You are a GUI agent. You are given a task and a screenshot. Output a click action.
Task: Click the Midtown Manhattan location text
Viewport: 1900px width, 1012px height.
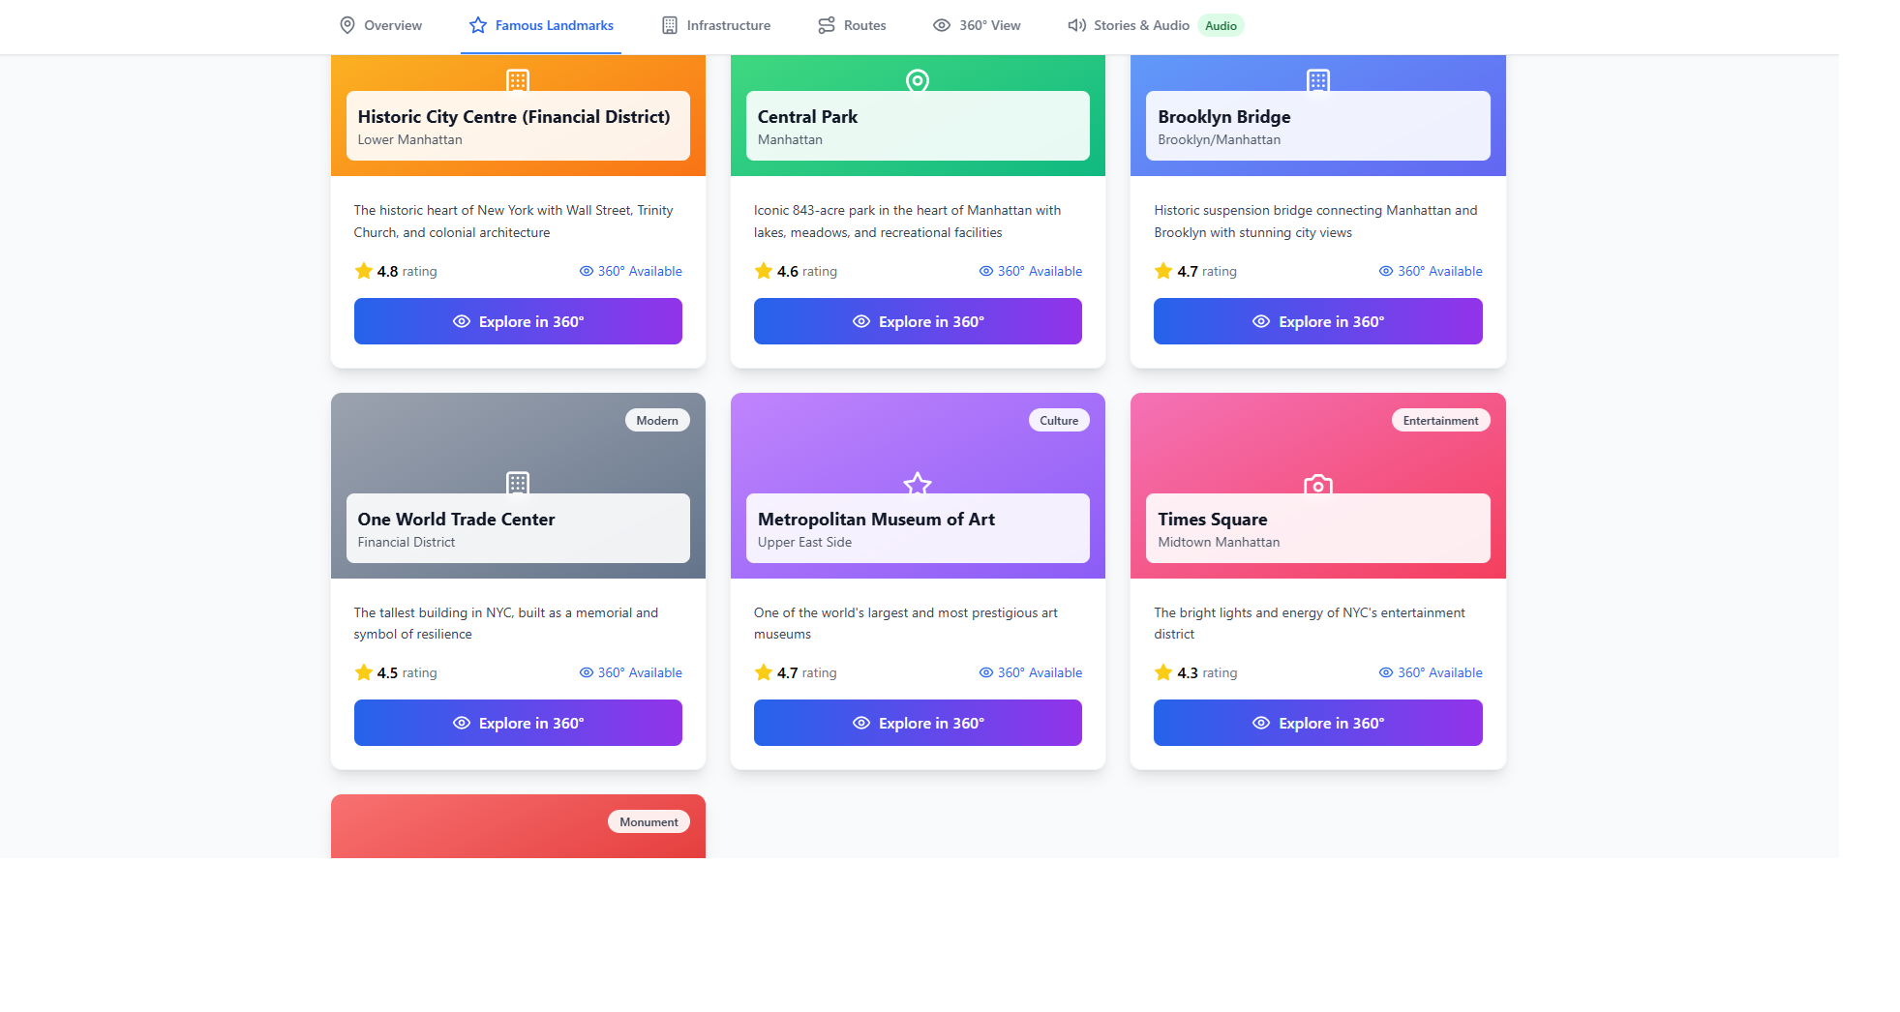click(1219, 542)
